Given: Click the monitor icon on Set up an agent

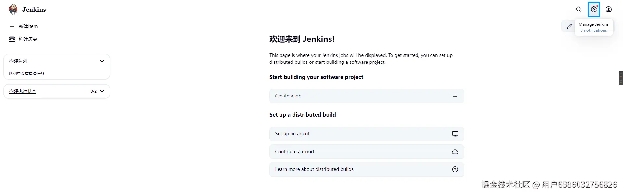Looking at the screenshot, I should (x=455, y=134).
